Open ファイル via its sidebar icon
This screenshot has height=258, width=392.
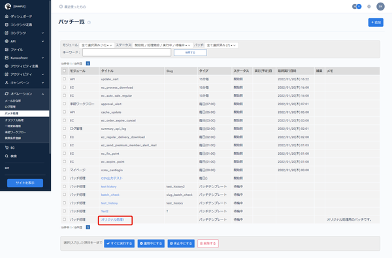click(7, 50)
